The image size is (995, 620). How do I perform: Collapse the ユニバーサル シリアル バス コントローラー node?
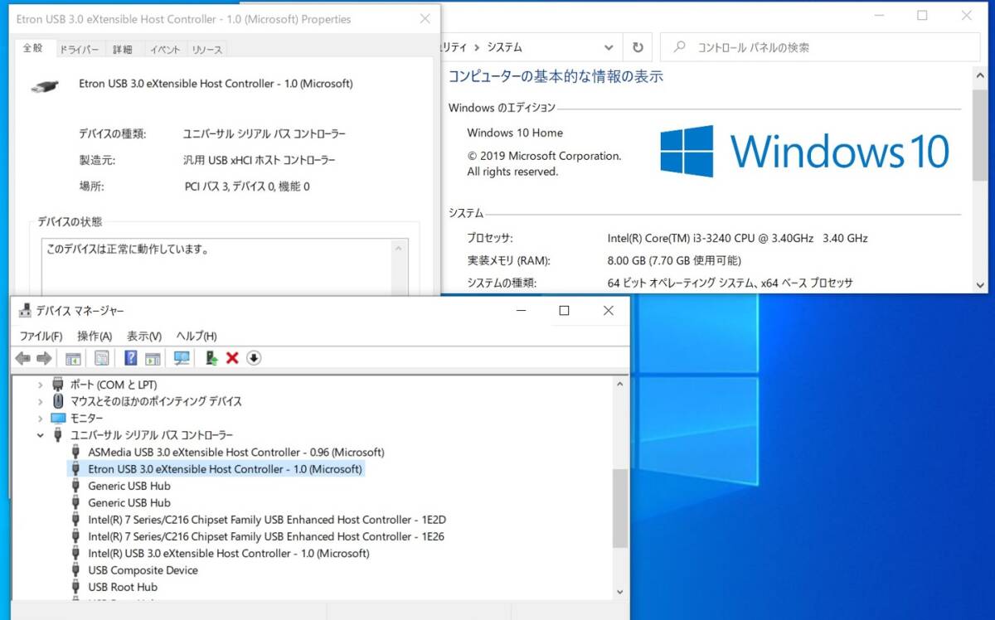click(x=40, y=434)
